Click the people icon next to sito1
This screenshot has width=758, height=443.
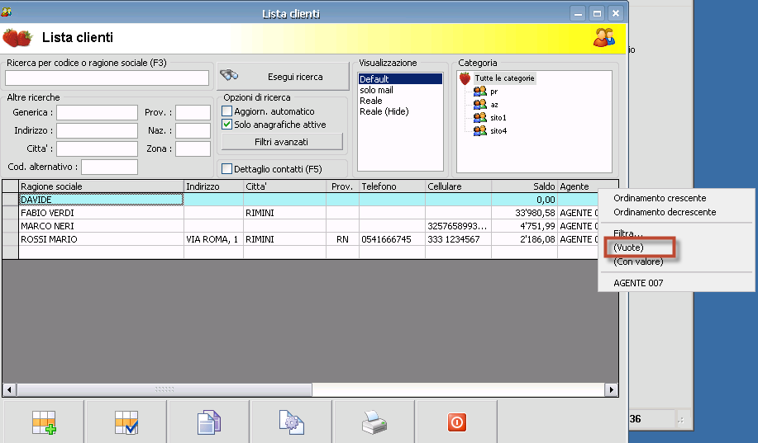coord(479,117)
